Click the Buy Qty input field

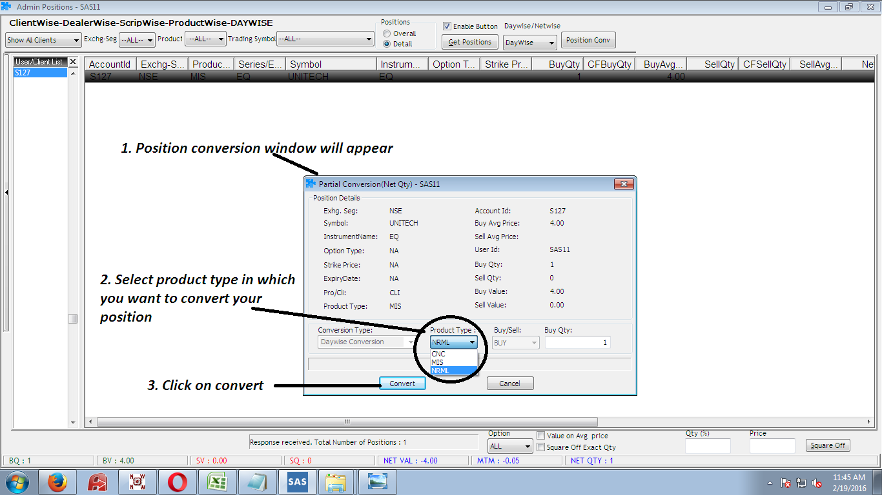tap(577, 342)
